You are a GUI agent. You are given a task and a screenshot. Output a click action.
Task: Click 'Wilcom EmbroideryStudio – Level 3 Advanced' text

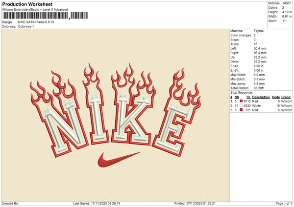[35, 10]
